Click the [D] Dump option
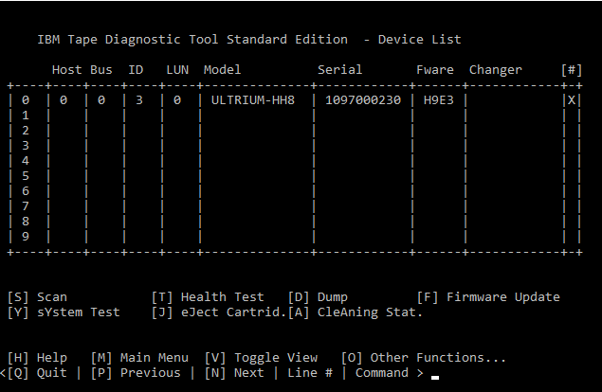 (x=318, y=297)
